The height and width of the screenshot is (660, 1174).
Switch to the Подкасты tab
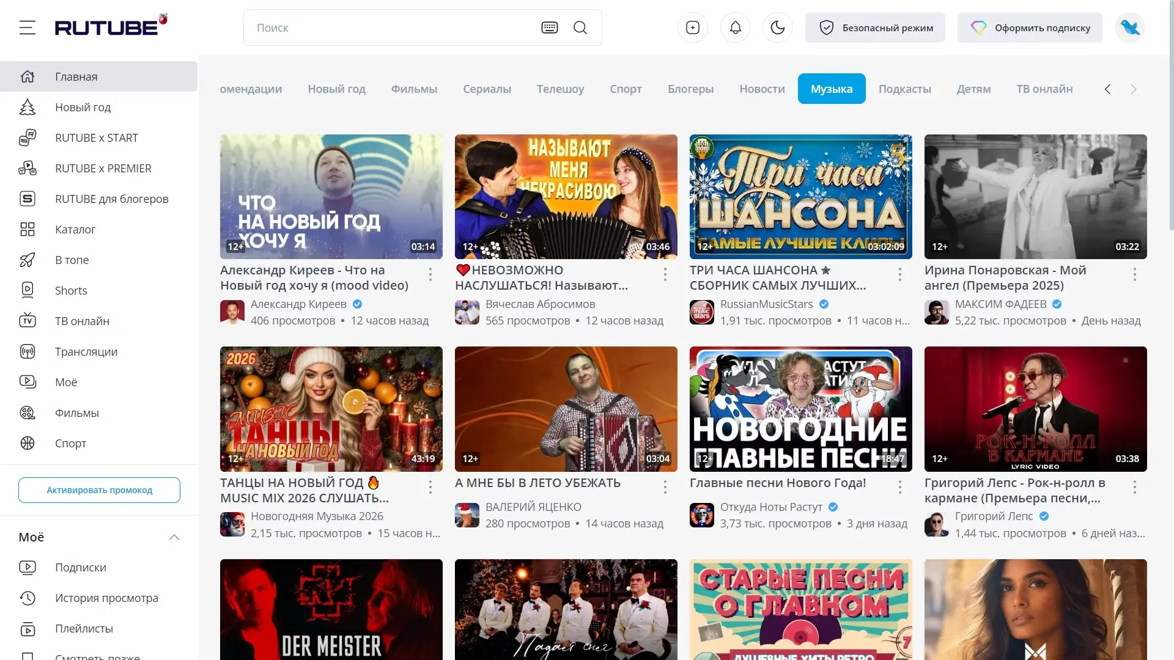tap(904, 89)
